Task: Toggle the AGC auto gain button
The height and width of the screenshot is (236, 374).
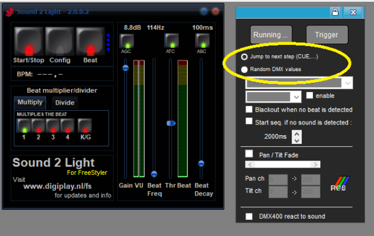Action: click(x=127, y=41)
